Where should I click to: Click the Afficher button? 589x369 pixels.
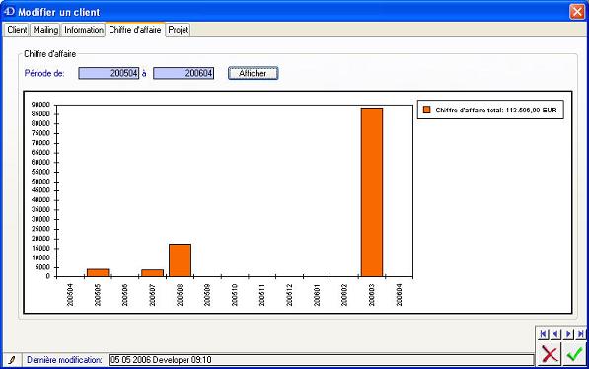coord(254,73)
